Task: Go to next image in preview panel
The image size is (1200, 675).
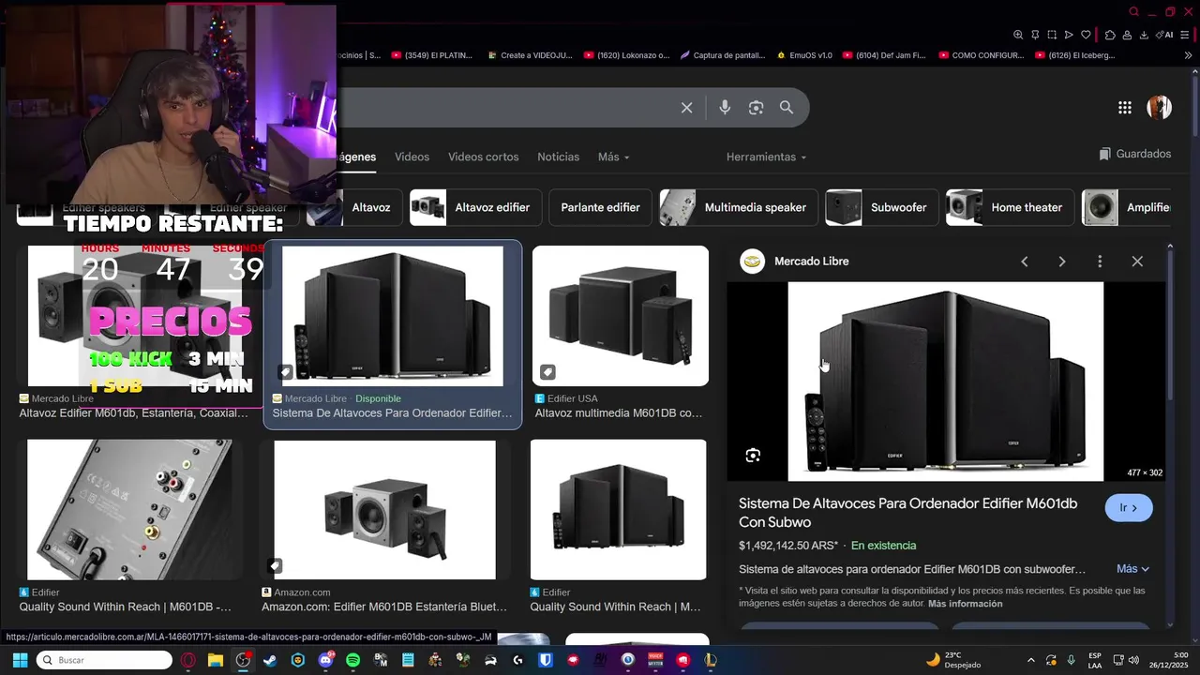Action: tap(1062, 262)
